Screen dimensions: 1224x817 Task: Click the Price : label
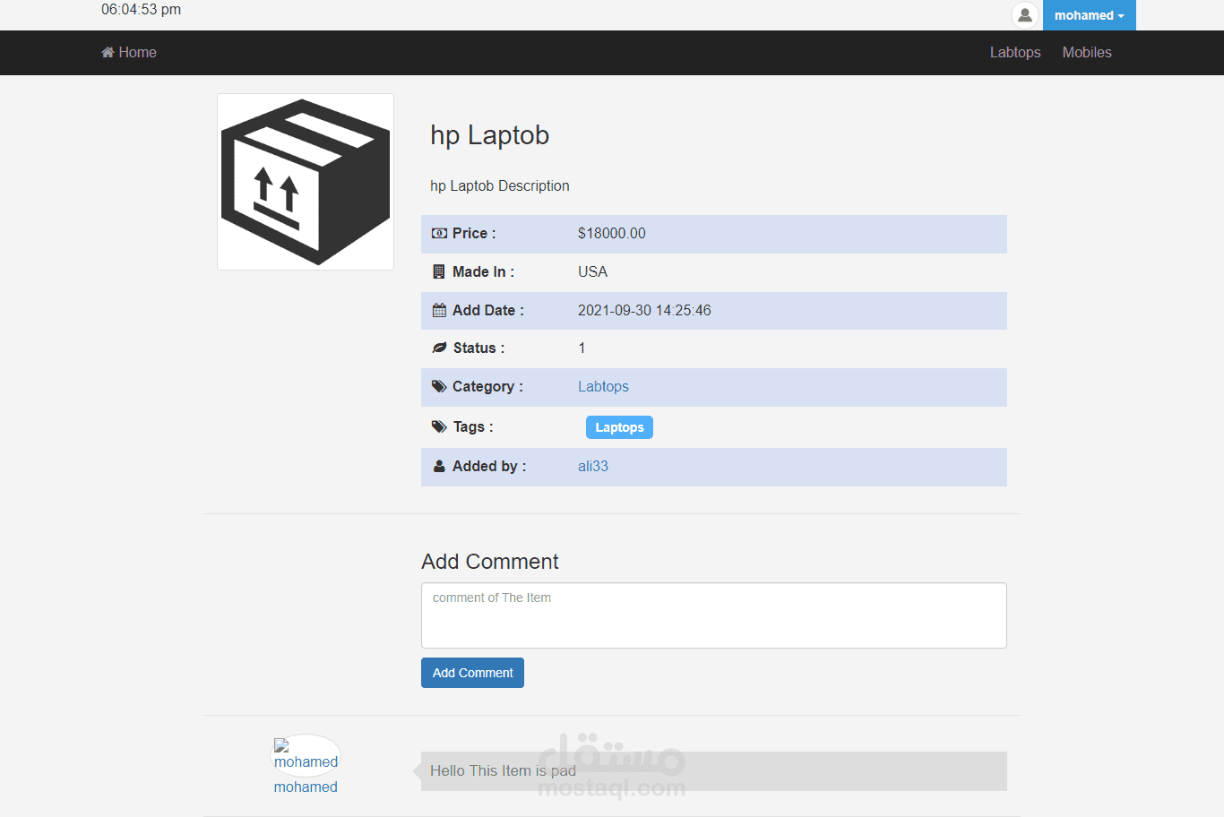[474, 233]
